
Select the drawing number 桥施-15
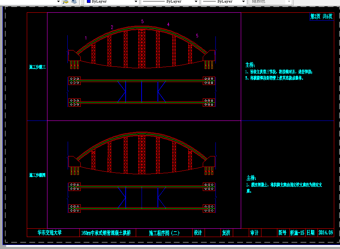(x=297, y=233)
